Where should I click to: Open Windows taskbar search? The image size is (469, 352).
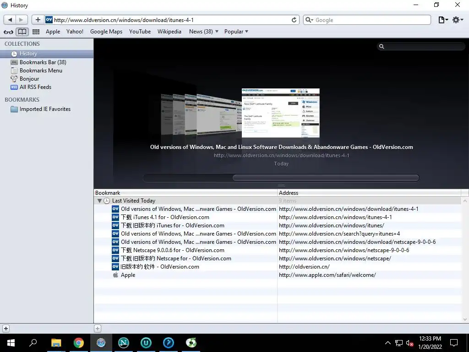click(x=33, y=343)
